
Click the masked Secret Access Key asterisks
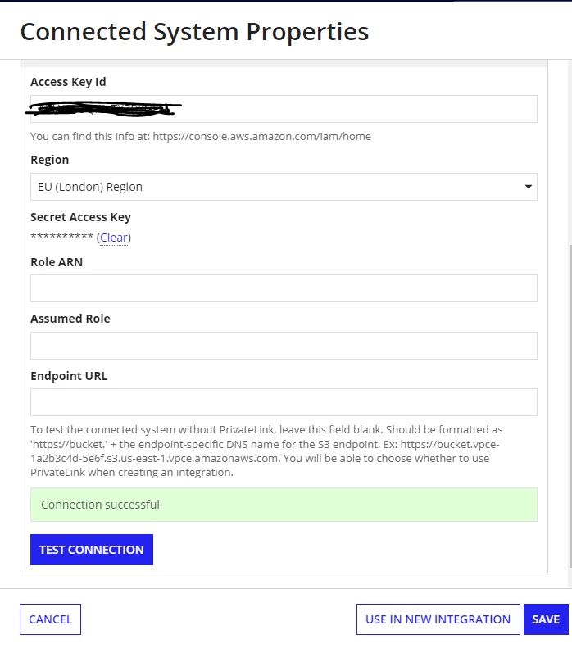coord(62,237)
